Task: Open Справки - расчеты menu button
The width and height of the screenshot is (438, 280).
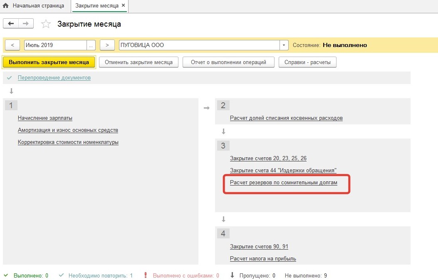Action: point(307,62)
